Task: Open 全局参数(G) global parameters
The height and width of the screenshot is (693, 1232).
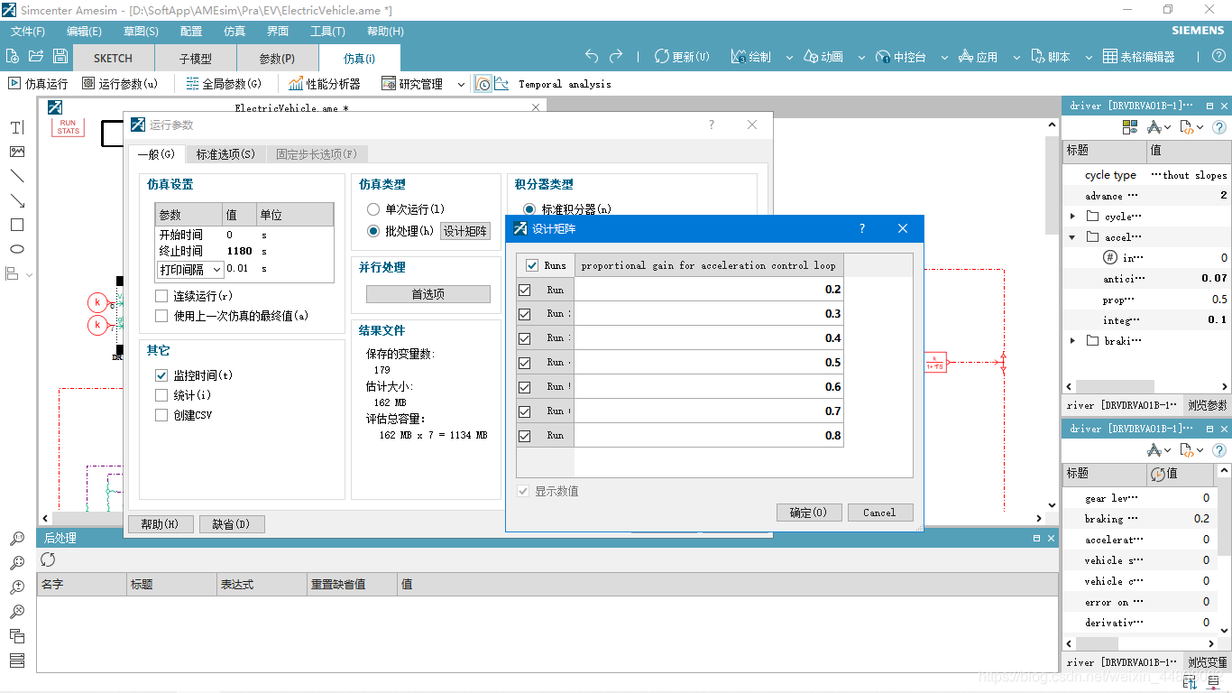Action: click(x=224, y=84)
